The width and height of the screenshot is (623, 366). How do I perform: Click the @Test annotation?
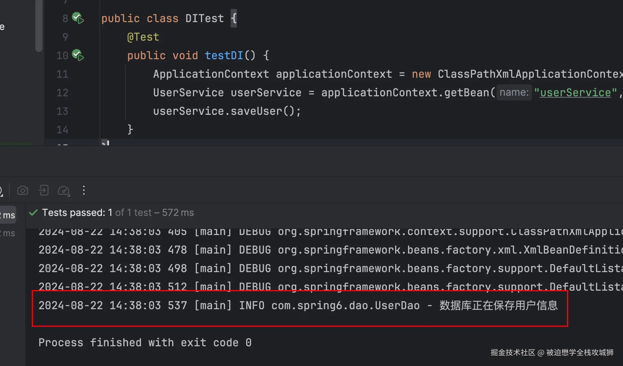click(x=143, y=37)
